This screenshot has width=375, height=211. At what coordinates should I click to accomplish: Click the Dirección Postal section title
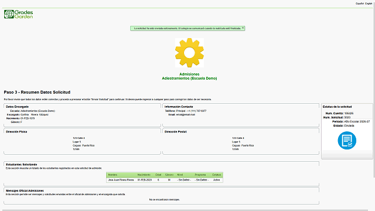point(176,132)
